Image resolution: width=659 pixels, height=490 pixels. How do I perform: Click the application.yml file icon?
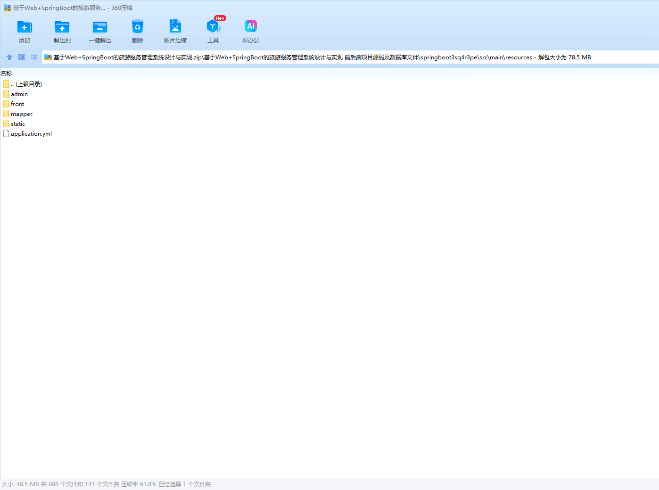[x=6, y=133]
